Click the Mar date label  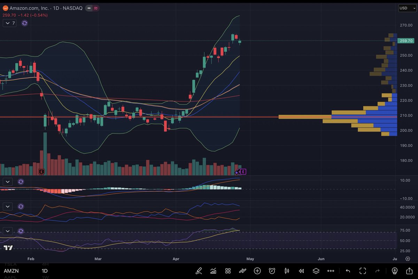(98, 259)
